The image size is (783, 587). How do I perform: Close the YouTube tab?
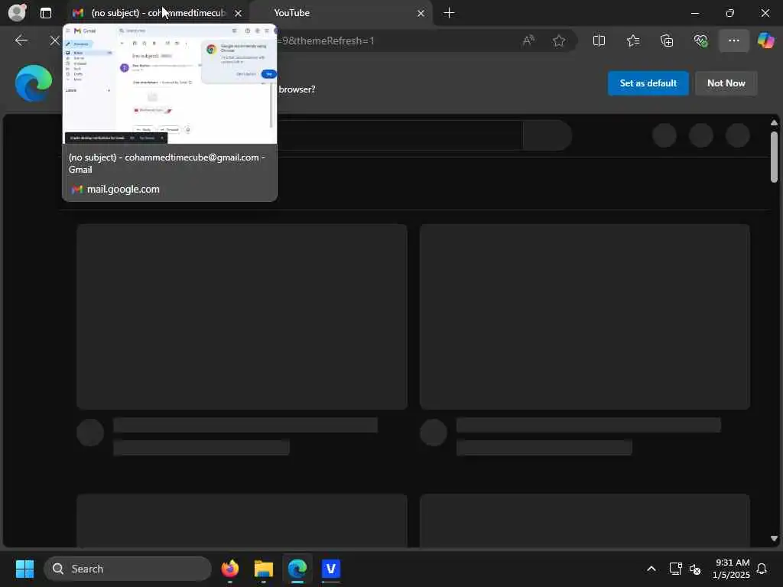click(x=421, y=14)
